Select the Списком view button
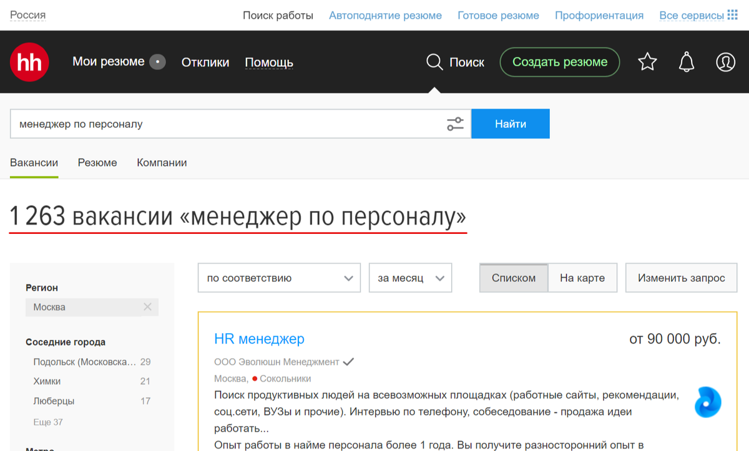Screen dimensions: 749x451 point(514,278)
